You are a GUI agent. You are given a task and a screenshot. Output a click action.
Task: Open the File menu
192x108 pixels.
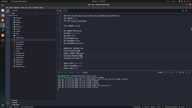point(7,8)
